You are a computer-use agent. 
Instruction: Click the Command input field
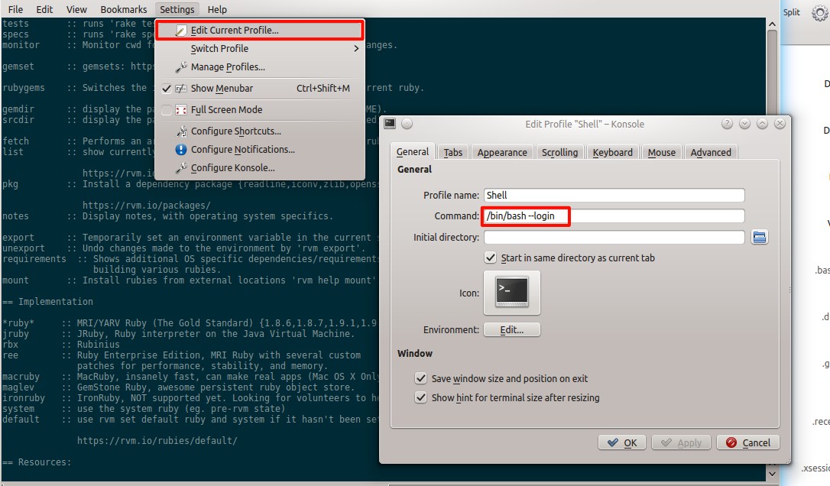[x=614, y=216]
